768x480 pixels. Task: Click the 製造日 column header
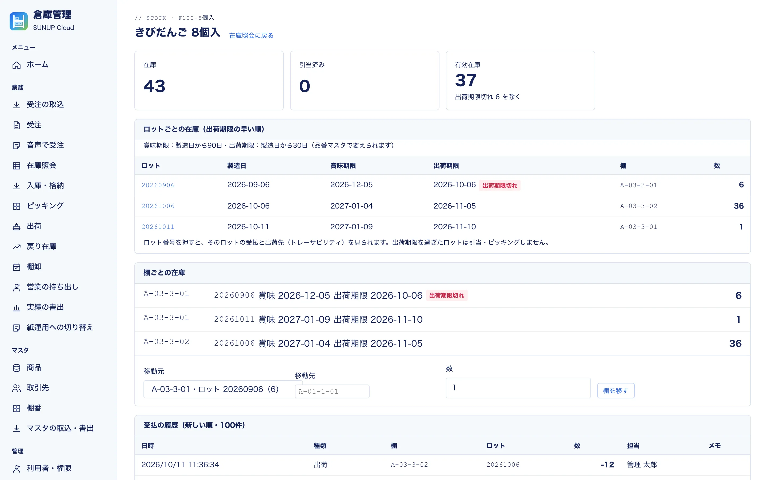(x=237, y=166)
